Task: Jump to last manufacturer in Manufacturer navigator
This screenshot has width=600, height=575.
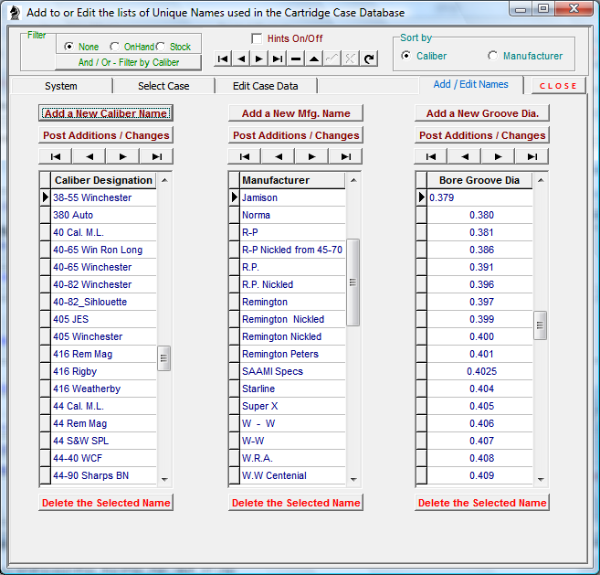Action: point(346,156)
